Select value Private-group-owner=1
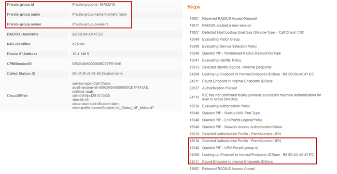 90,24
